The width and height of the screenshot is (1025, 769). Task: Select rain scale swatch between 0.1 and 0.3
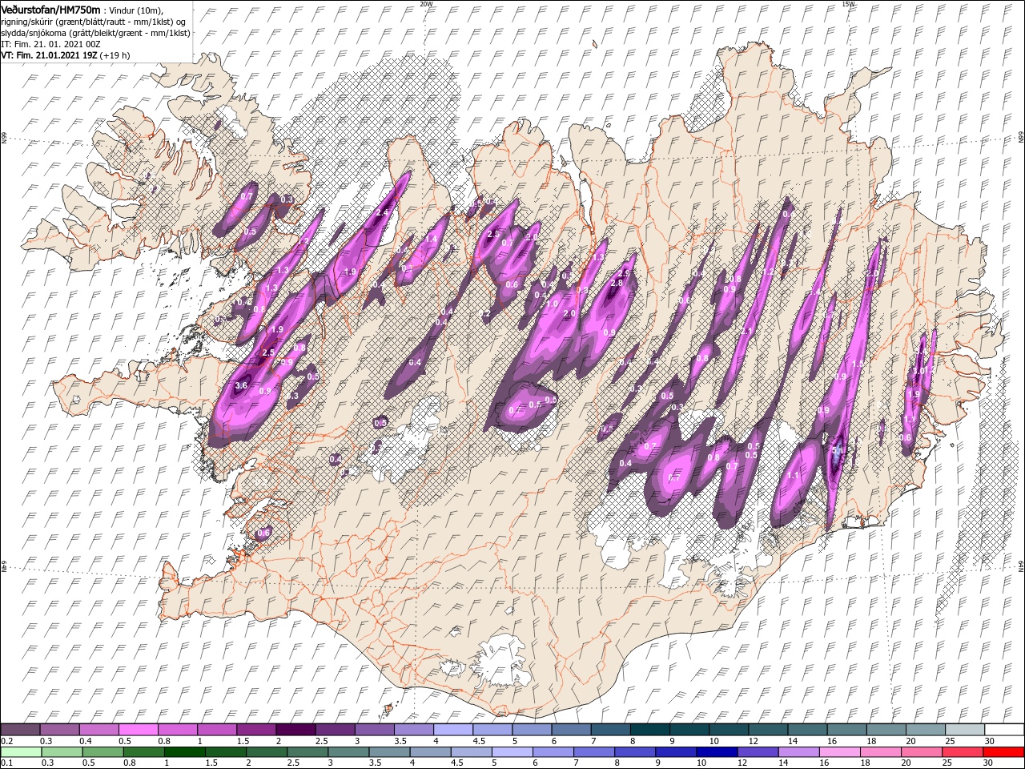click(21, 752)
